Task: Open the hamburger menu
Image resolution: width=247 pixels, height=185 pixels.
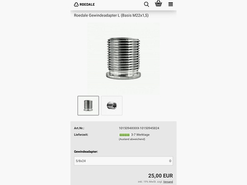Action: tap(170, 4)
